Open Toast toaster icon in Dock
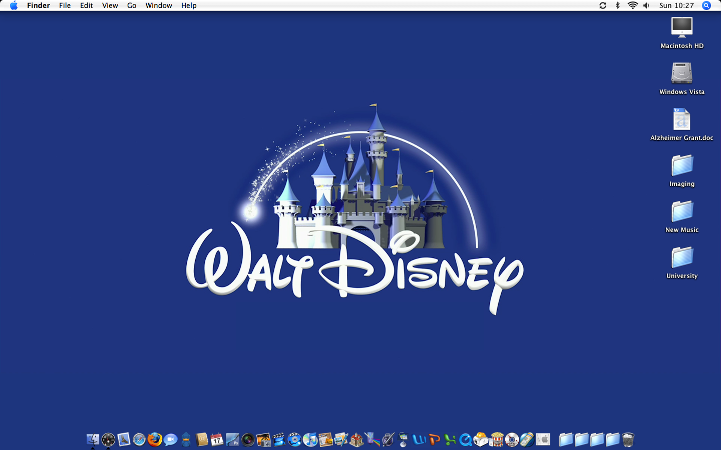Viewport: 721px width, 450px height. tap(481, 439)
